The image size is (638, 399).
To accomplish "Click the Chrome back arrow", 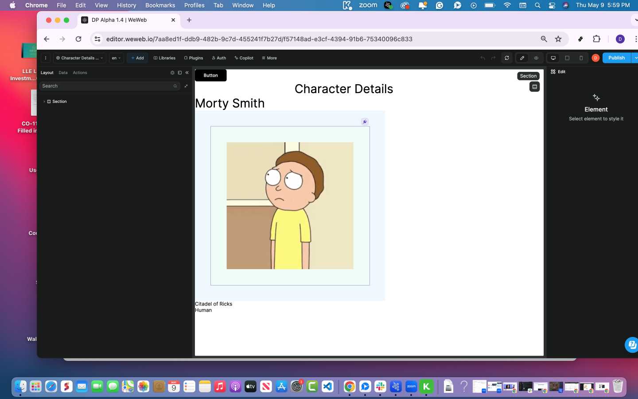I will click(x=47, y=39).
